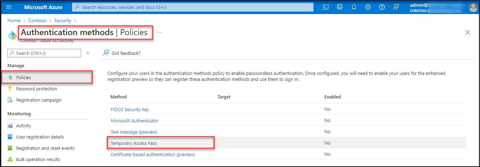
Task: Click the Got feedback? button
Action: tap(122, 53)
